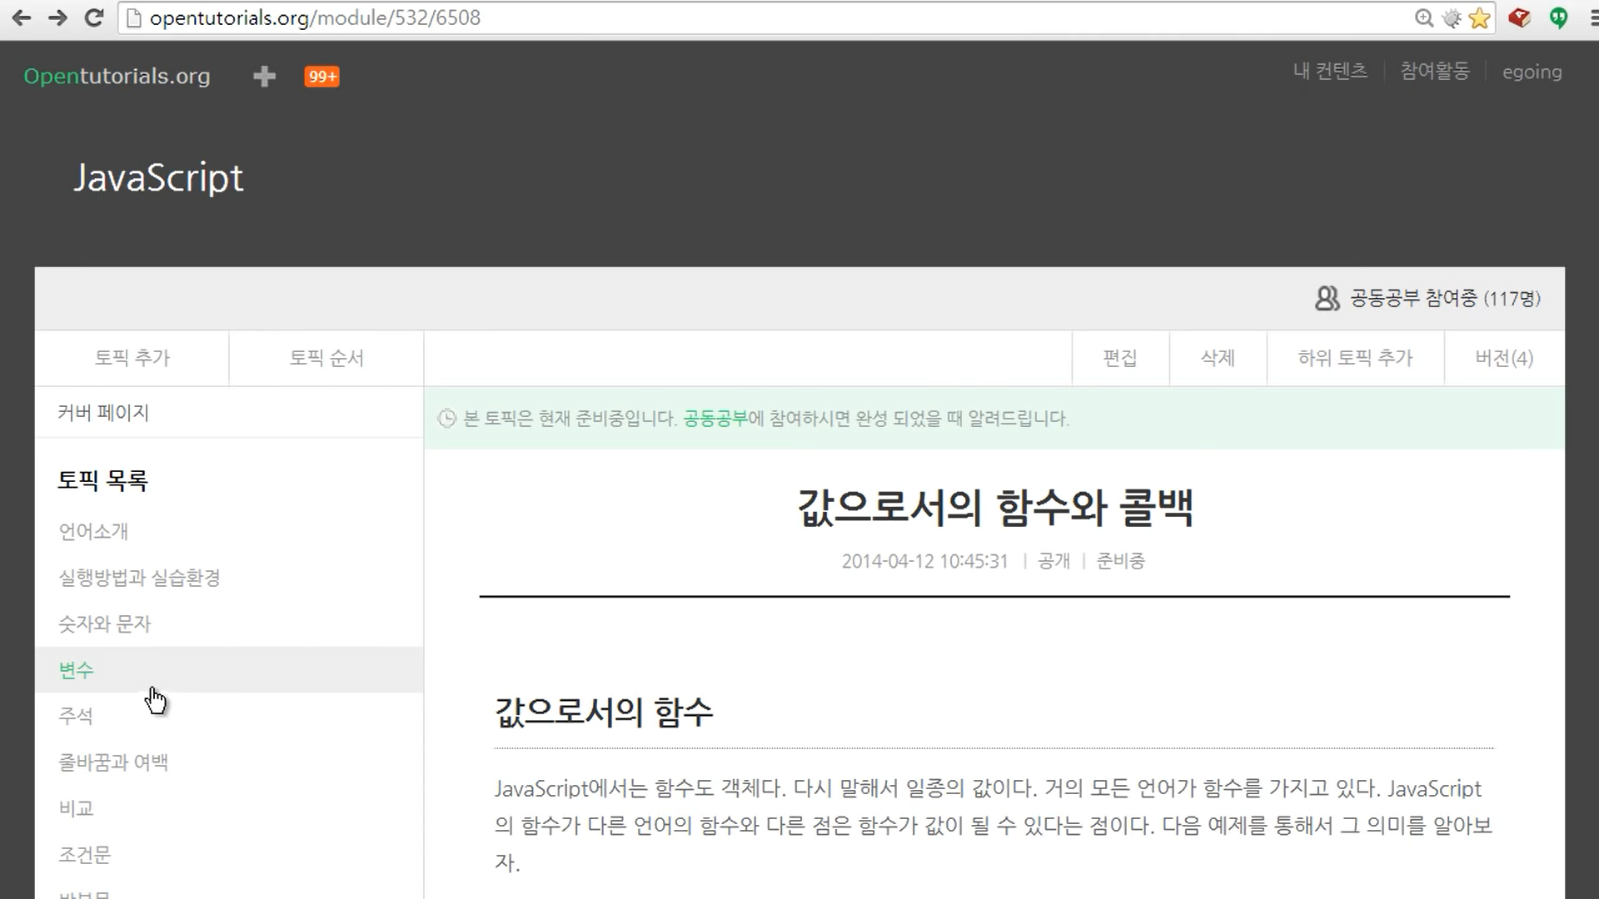Viewport: 1599px width, 899px height.
Task: Open 내 컨텐츠 in top menu
Action: point(1330,72)
